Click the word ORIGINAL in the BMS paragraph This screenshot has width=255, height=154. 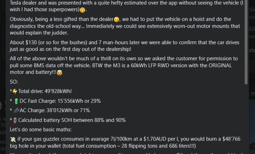click(x=220, y=66)
